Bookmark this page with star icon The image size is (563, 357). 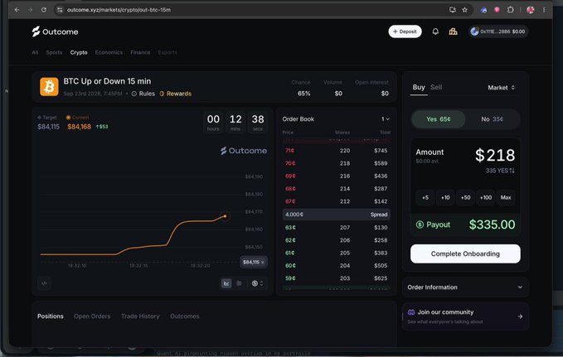[x=465, y=10]
